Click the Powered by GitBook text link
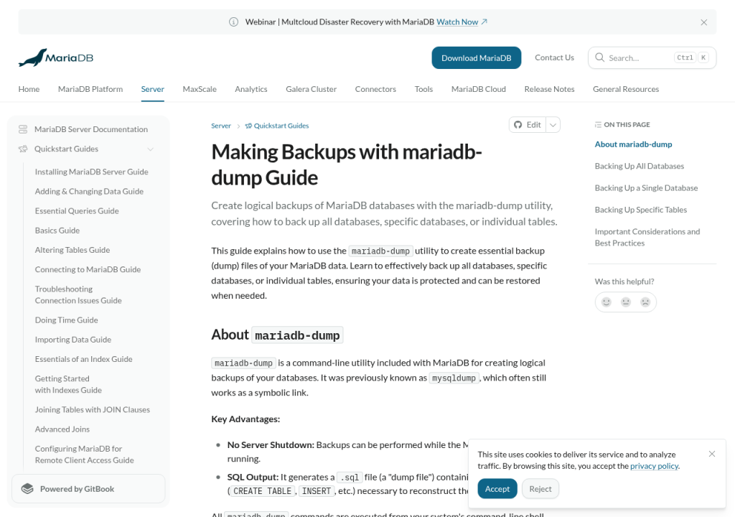Viewport: 735px width, 517px height. pyautogui.click(x=77, y=489)
